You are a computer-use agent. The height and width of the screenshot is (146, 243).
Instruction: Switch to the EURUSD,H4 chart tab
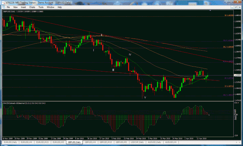tap(26, 142)
